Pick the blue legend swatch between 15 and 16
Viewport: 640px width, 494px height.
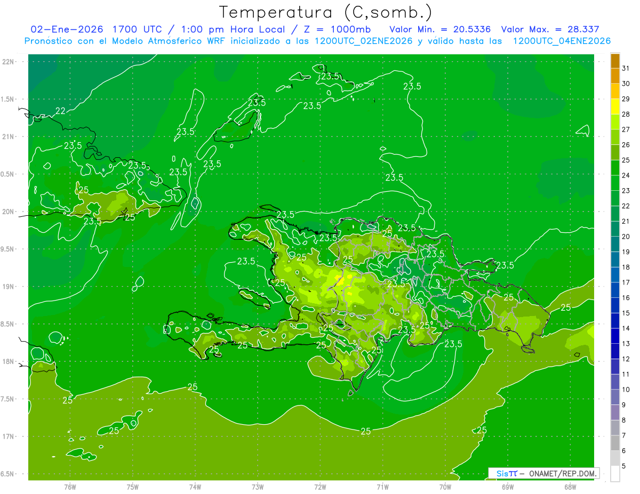tap(615, 305)
